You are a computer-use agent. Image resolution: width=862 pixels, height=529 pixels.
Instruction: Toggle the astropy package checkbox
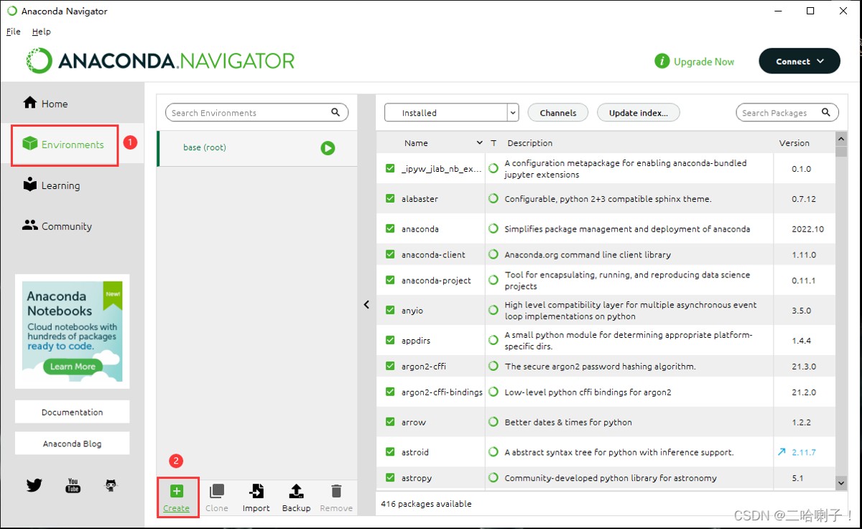tap(390, 478)
